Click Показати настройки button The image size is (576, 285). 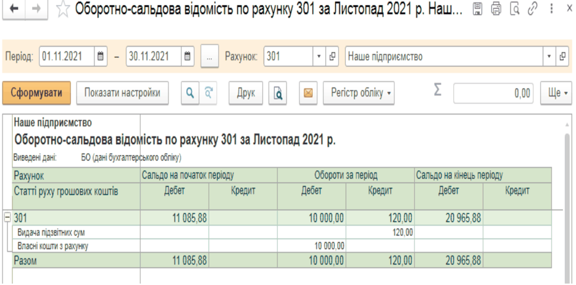pos(122,93)
